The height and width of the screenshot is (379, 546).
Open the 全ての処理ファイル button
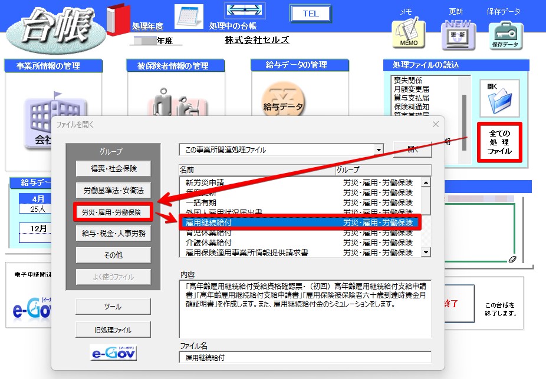point(499,142)
